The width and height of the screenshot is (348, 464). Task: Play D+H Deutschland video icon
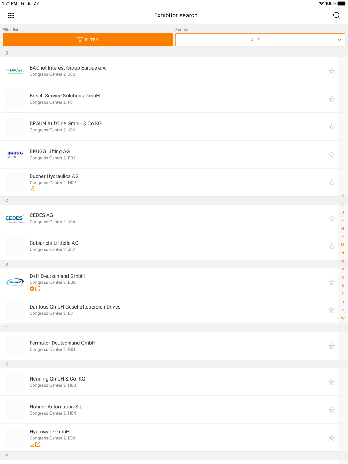32,289
